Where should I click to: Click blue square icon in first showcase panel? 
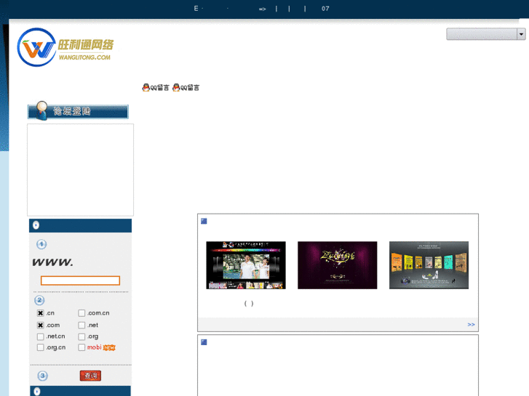pyautogui.click(x=204, y=221)
